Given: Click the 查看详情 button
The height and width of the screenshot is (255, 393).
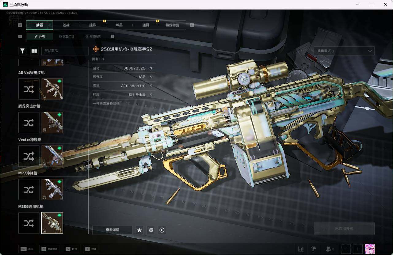Looking at the screenshot, I should coord(113,230).
